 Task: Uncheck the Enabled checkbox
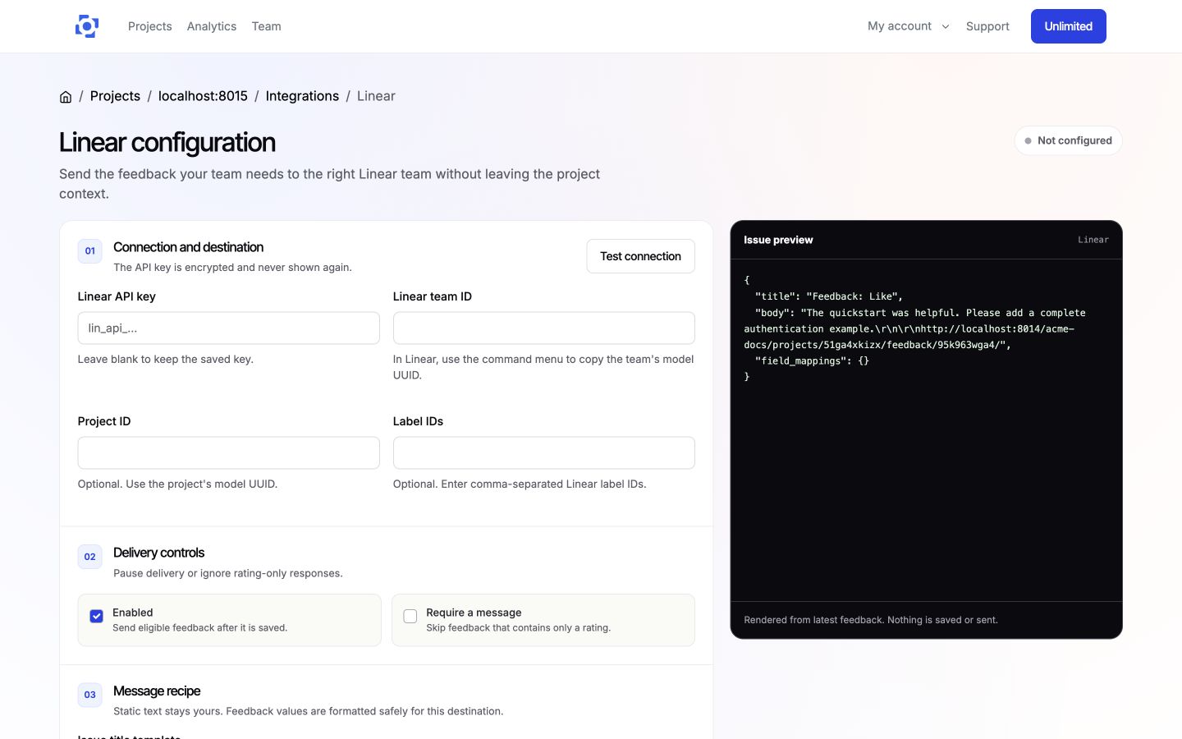(97, 616)
